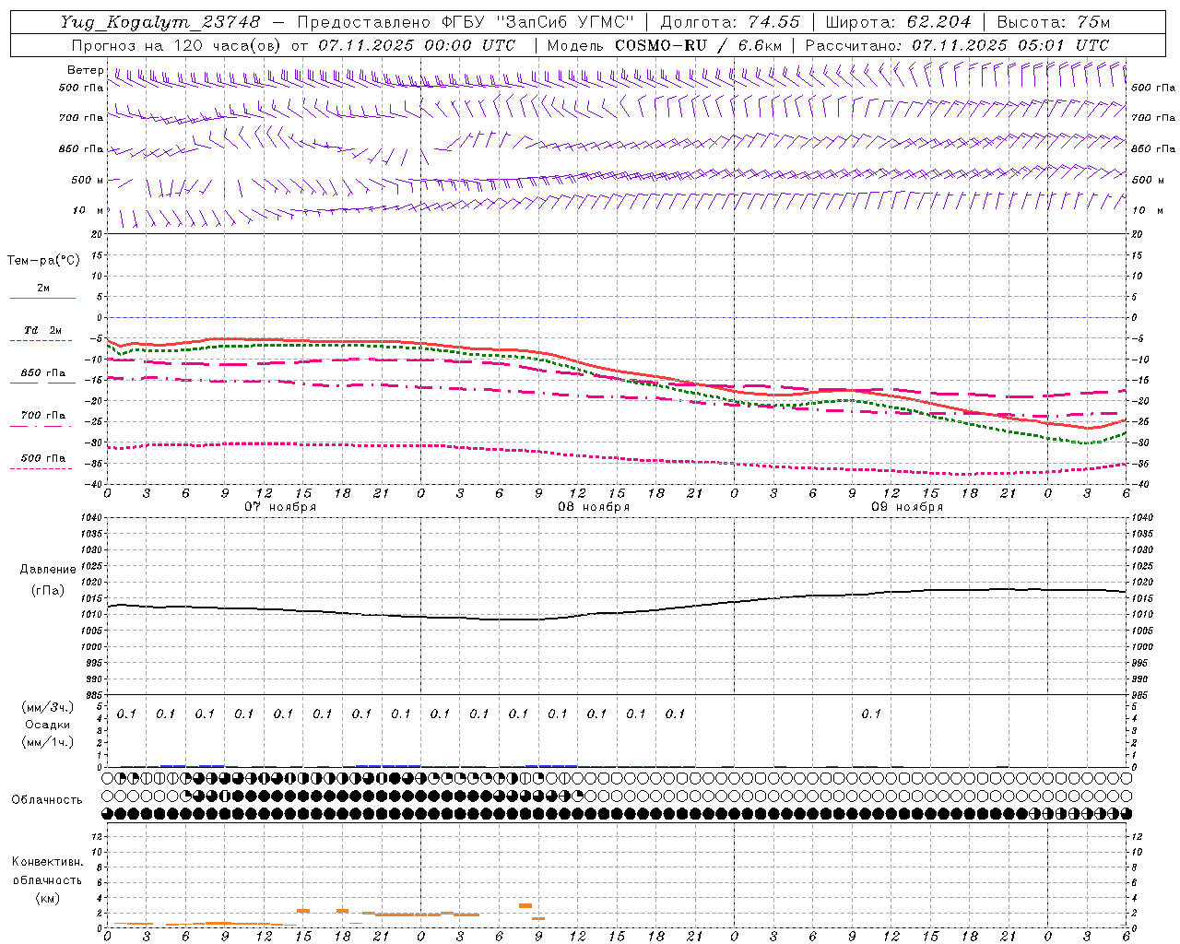Click the 'Осадки' precipitation label
Viewport: 1180px width, 944px height.
(48, 725)
